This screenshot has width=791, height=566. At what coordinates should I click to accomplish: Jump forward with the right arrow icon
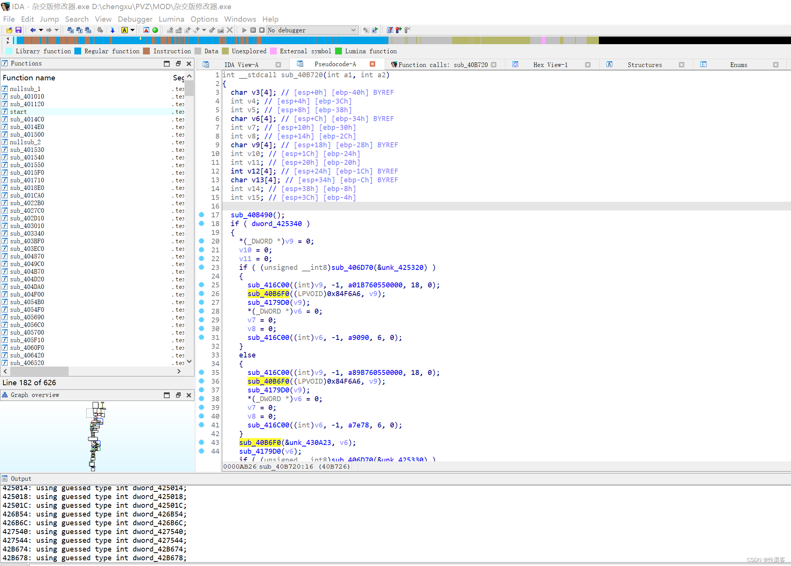point(49,30)
